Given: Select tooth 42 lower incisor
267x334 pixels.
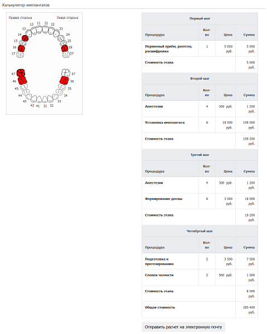Looking at the screenshot, I should (33, 99).
